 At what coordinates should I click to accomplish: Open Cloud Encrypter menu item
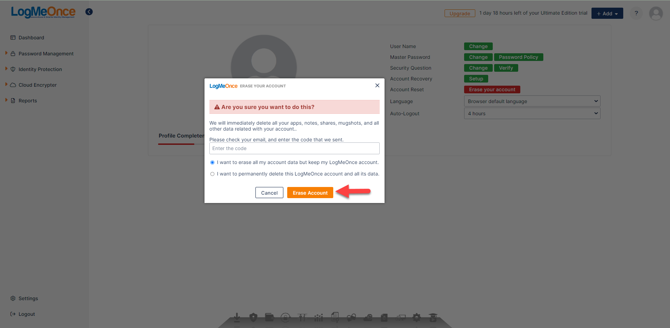pos(38,85)
